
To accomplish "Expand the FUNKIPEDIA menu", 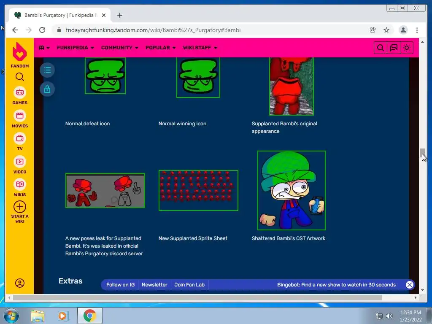I will click(x=76, y=48).
